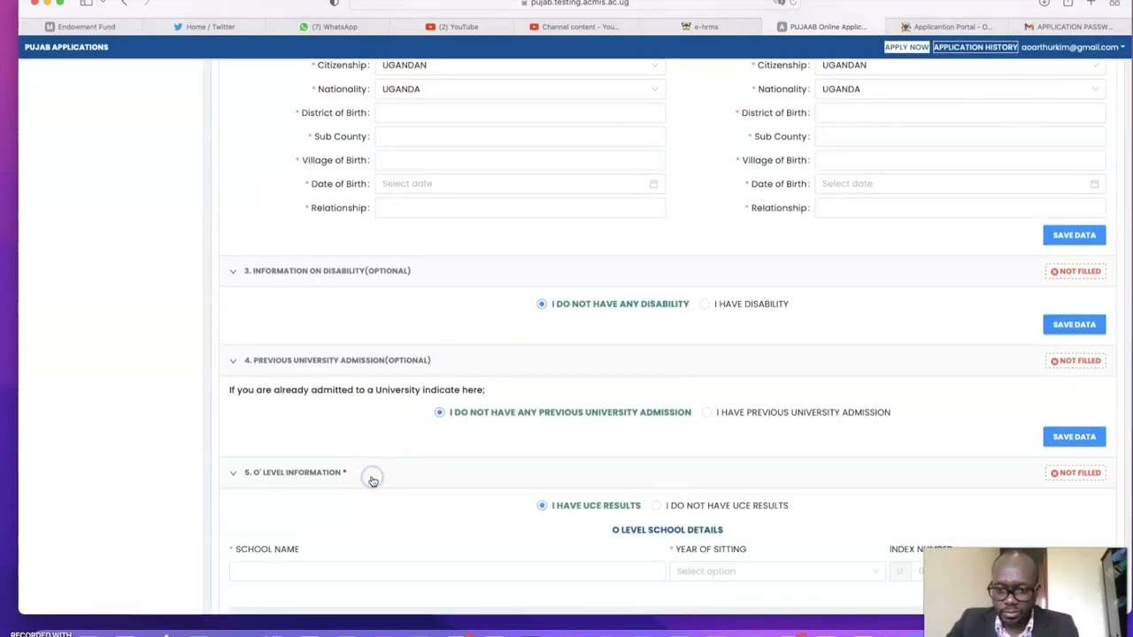The width and height of the screenshot is (1133, 637).
Task: Open the left Citizenship dropdown
Action: tap(520, 65)
